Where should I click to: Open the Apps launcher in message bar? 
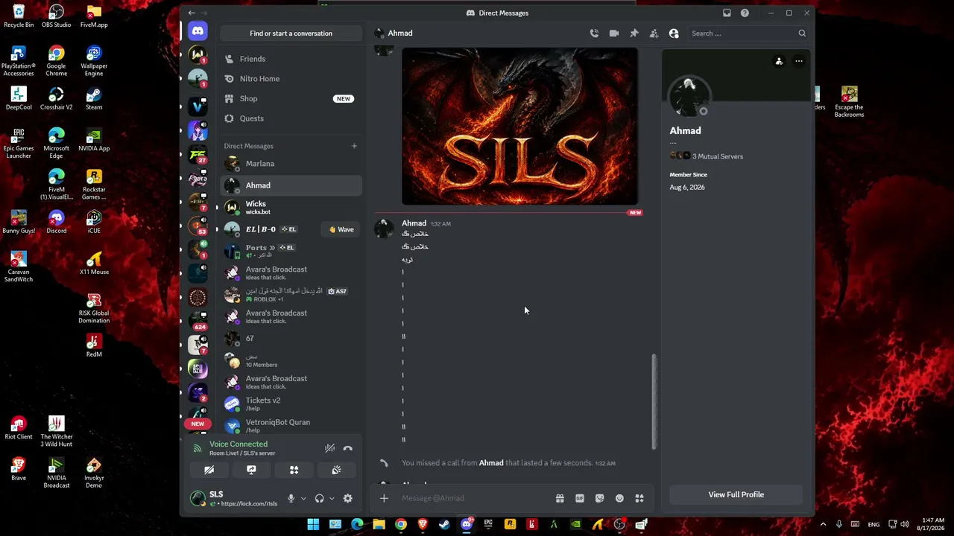coord(639,499)
